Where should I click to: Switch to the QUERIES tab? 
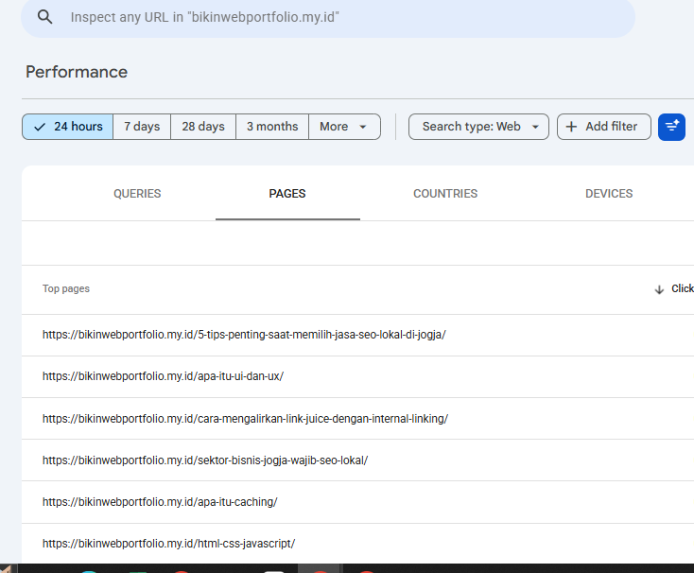coord(137,194)
